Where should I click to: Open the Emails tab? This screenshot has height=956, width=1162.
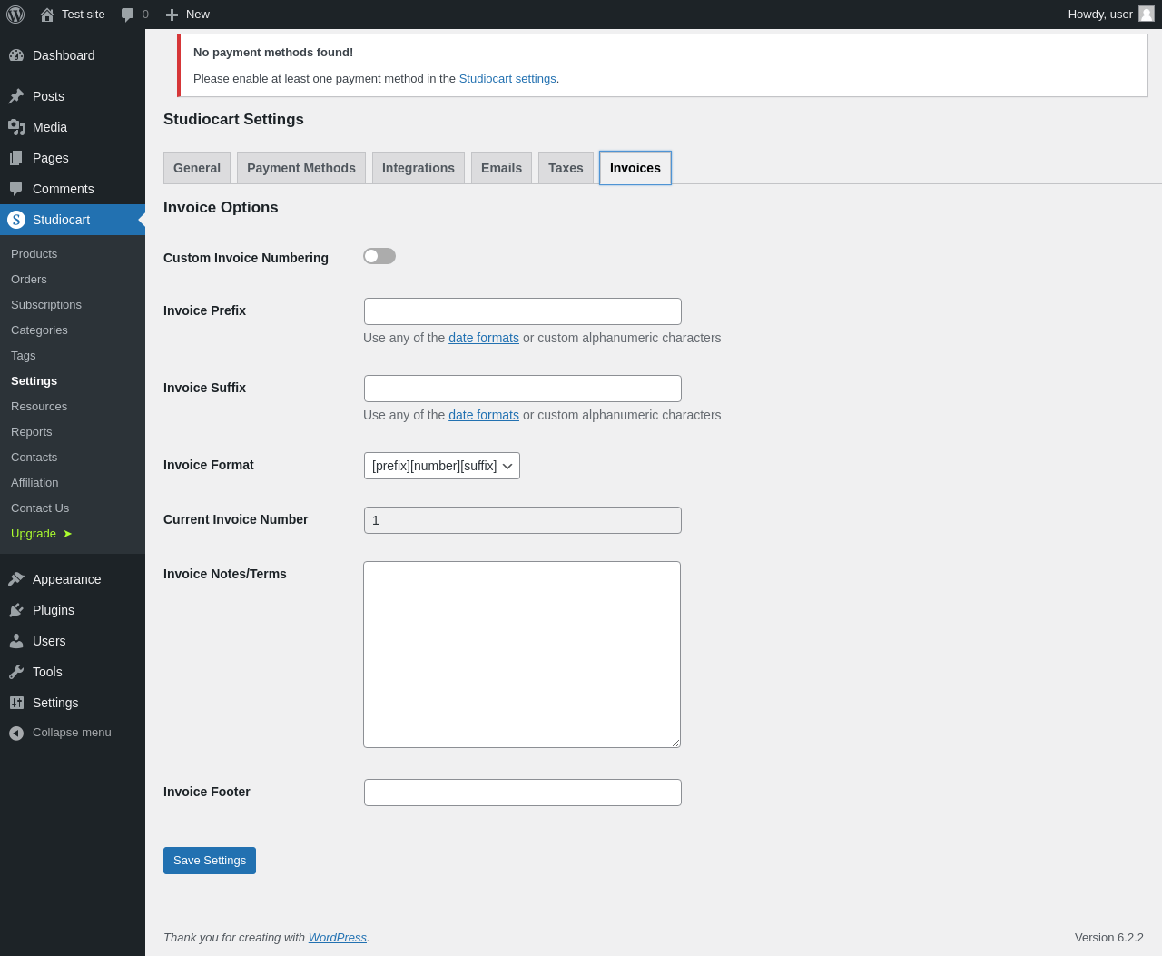501,168
